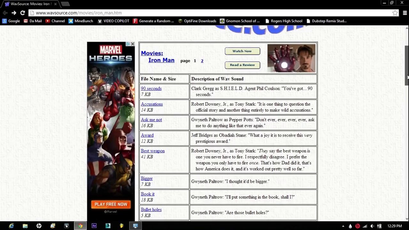The height and width of the screenshot is (230, 409).
Task: Open the Google bookmark
Action: pyautogui.click(x=11, y=21)
